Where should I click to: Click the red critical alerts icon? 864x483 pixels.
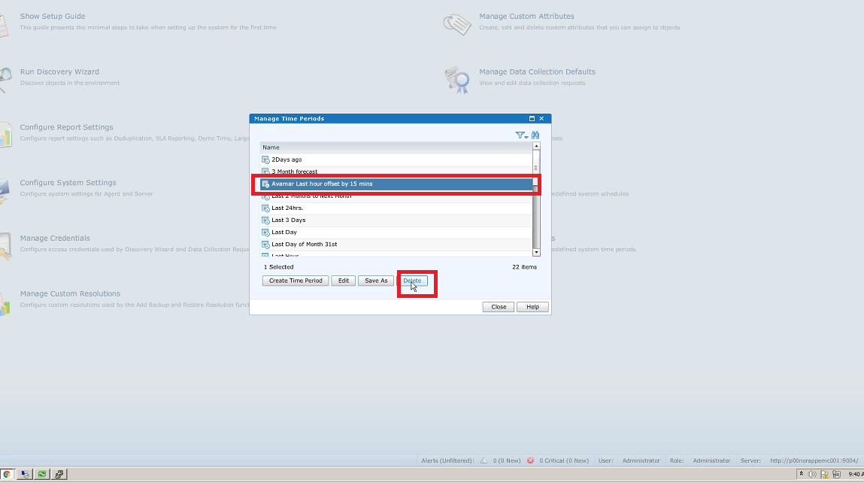[530, 460]
